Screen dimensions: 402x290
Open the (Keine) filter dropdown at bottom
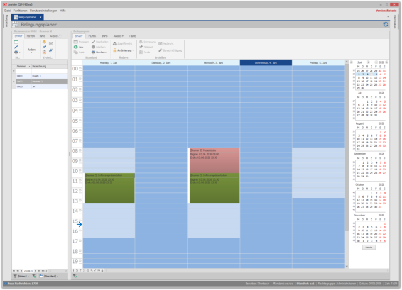(21, 276)
